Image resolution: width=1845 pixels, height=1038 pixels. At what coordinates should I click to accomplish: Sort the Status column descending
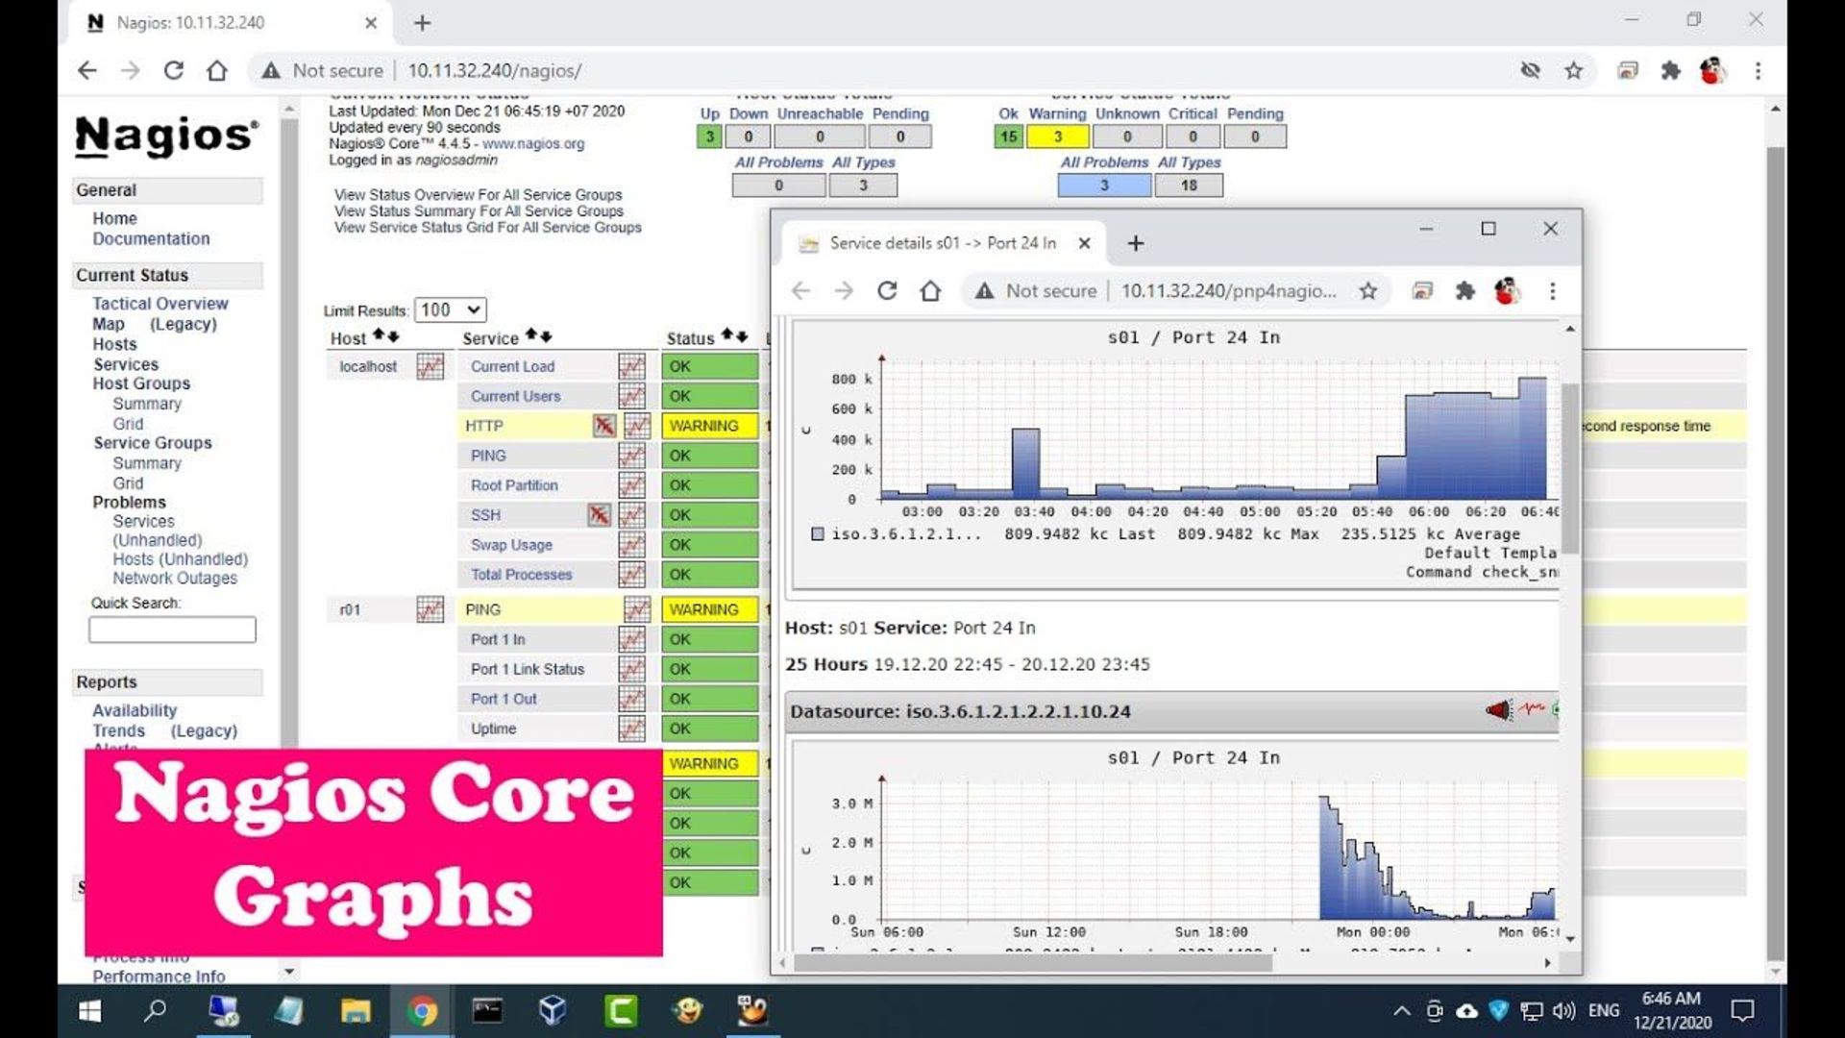pyautogui.click(x=742, y=335)
